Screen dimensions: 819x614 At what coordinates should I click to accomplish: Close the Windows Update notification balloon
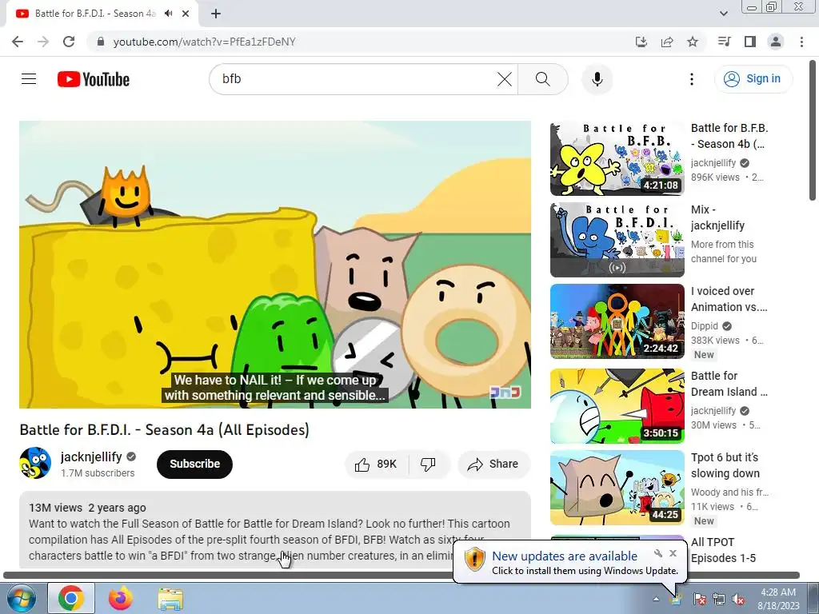pyautogui.click(x=673, y=553)
